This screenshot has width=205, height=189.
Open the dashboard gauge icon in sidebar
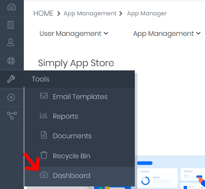[11, 7]
